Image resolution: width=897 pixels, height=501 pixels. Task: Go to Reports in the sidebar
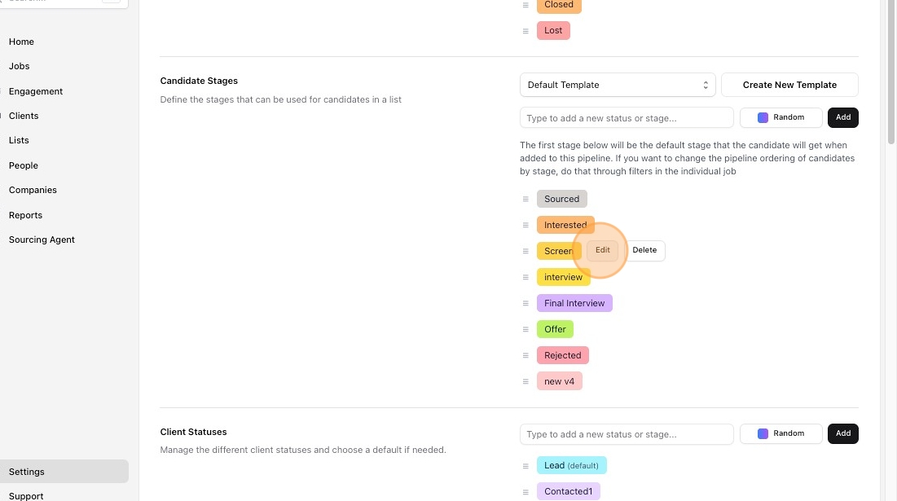pos(25,215)
